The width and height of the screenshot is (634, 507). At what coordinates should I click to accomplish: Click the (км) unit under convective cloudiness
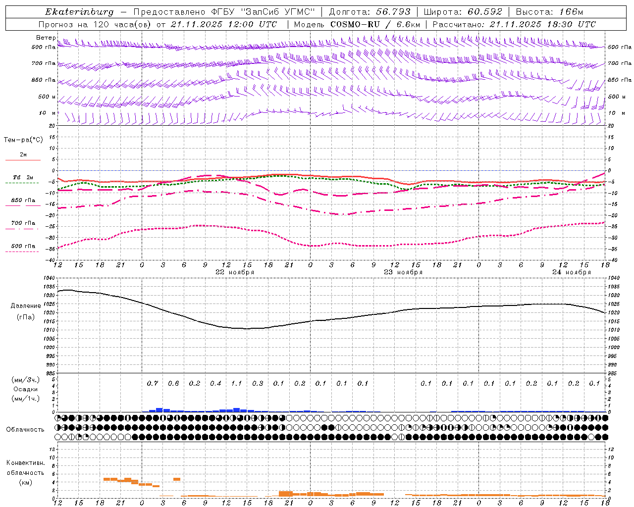[25, 482]
